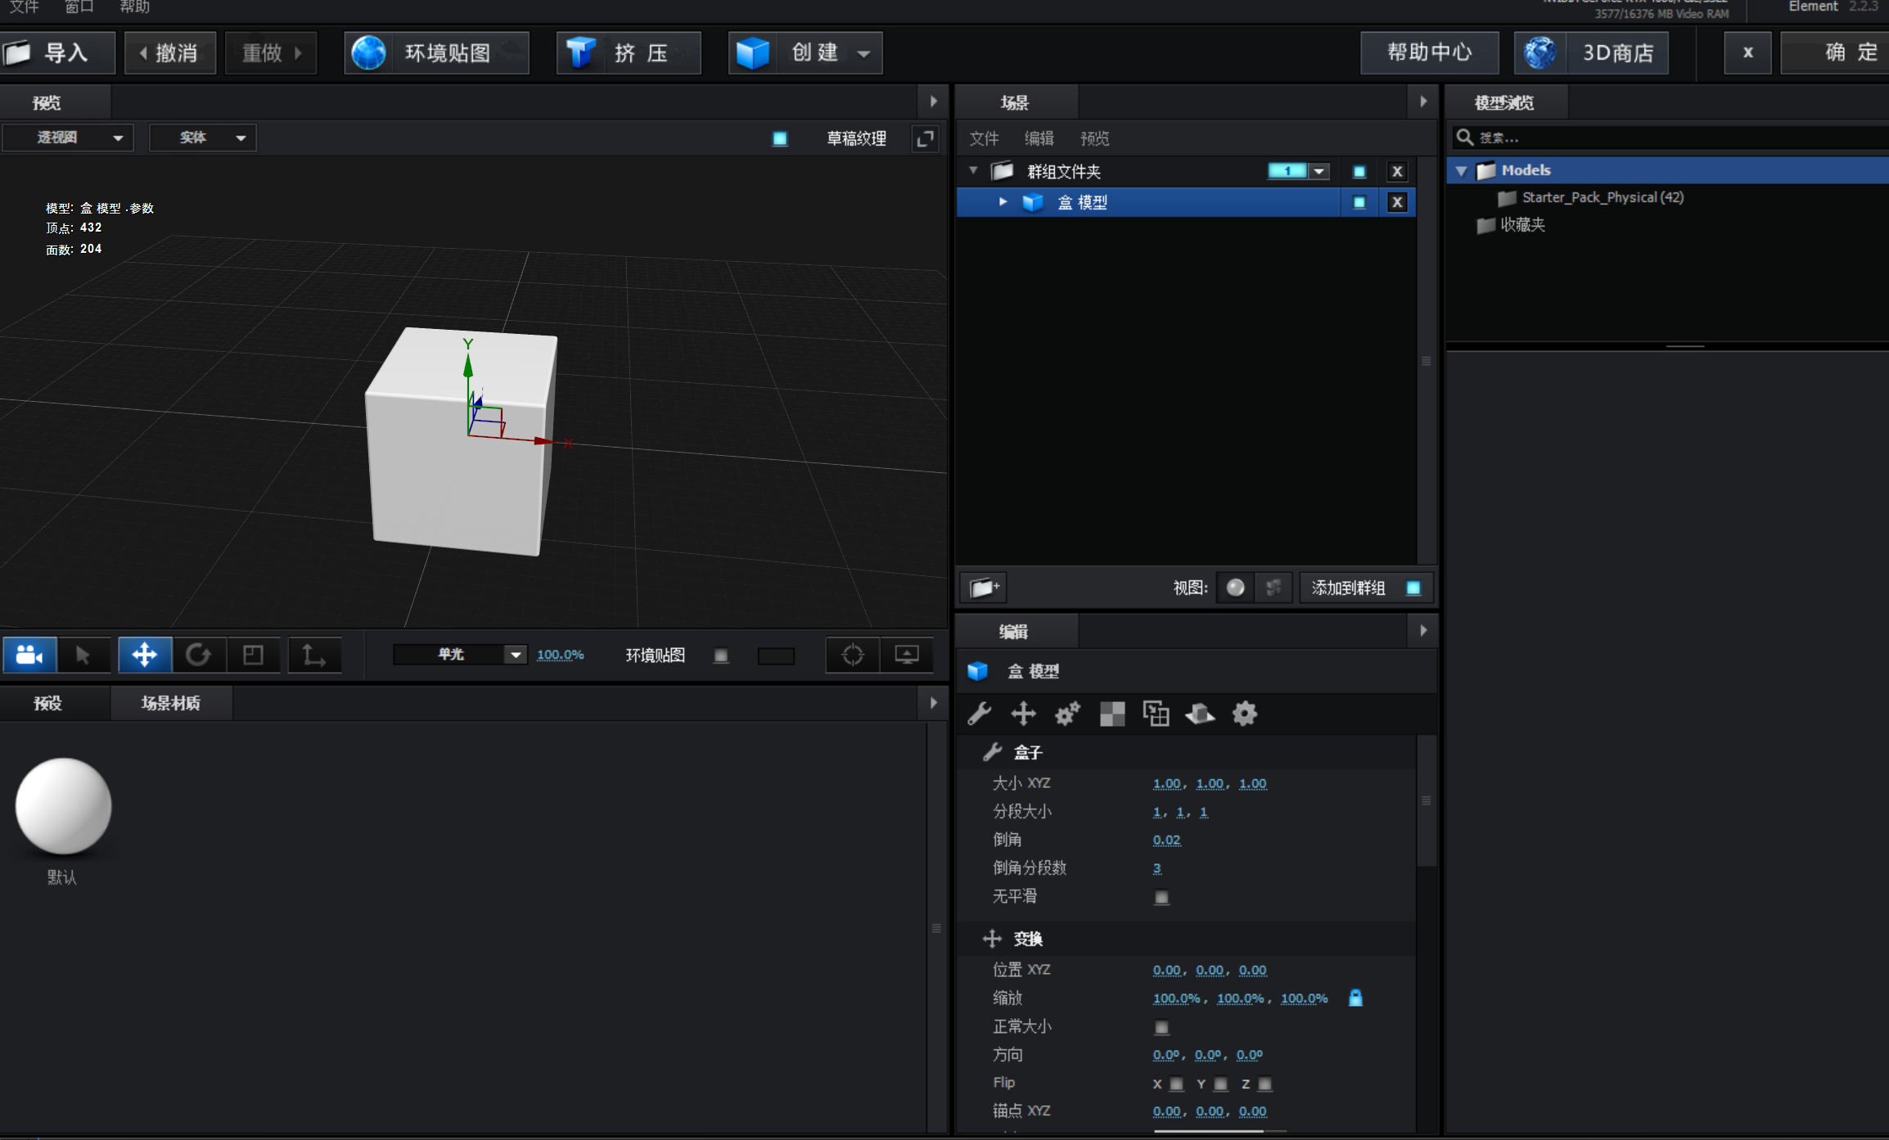1889x1140 pixels.
Task: Select the rotate tool in viewport toolbar
Action: [x=198, y=655]
